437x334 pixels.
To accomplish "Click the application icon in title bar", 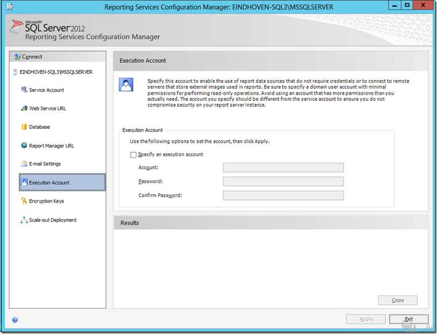I will pyautogui.click(x=10, y=7).
